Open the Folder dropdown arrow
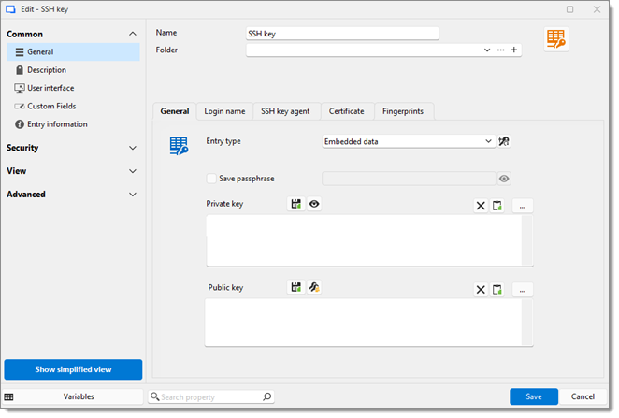Image resolution: width=619 pixels, height=418 pixels. tap(487, 50)
